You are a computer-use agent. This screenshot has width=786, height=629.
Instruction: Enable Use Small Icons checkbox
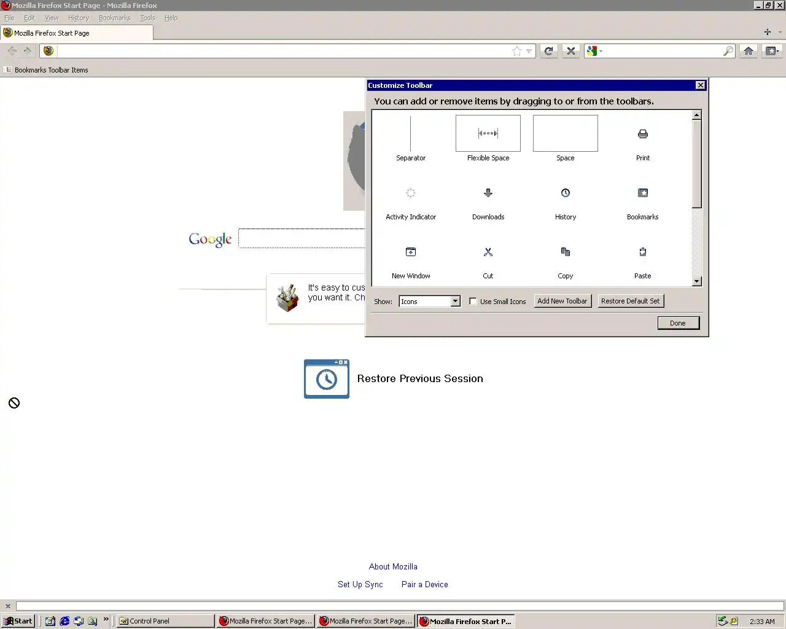[x=473, y=302]
